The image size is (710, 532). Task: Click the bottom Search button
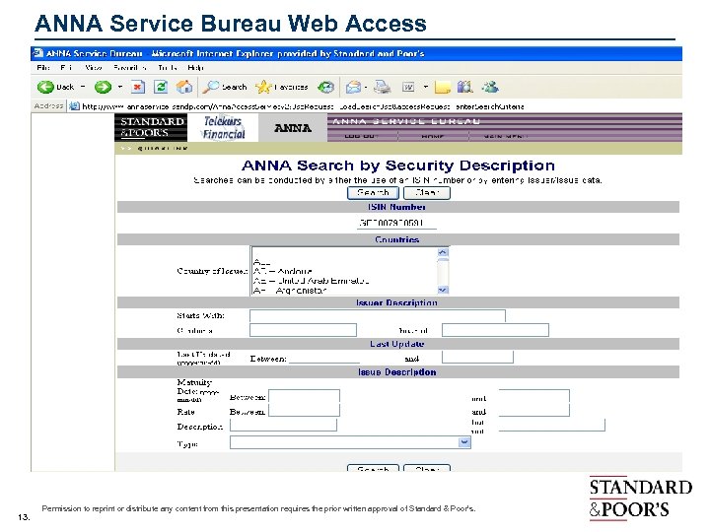[373, 468]
